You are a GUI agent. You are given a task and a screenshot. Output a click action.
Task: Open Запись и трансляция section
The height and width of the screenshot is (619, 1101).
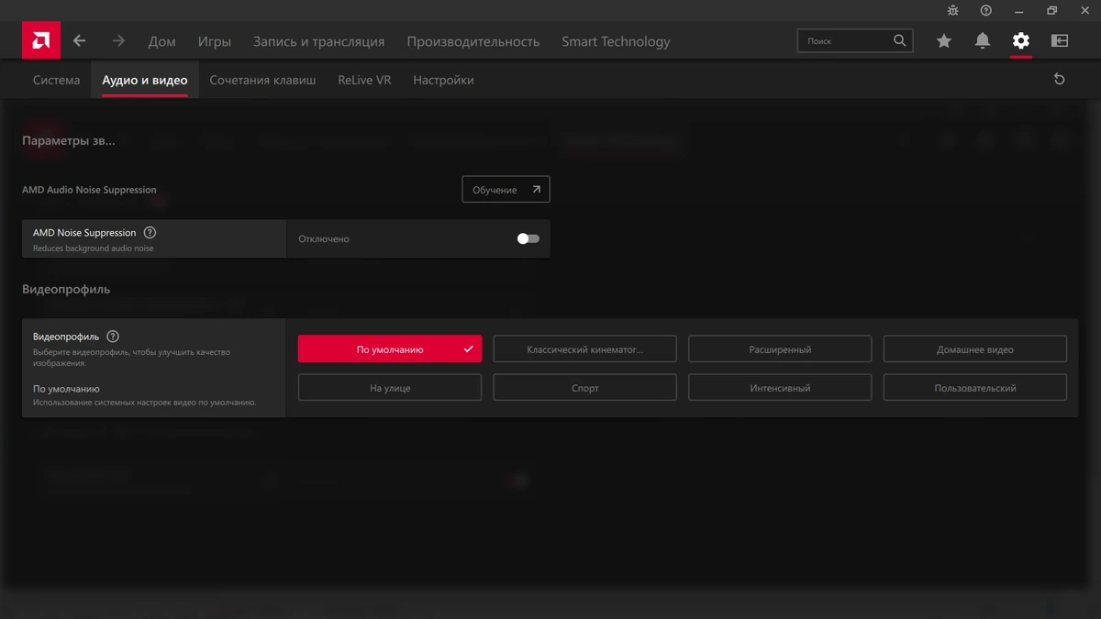click(319, 41)
